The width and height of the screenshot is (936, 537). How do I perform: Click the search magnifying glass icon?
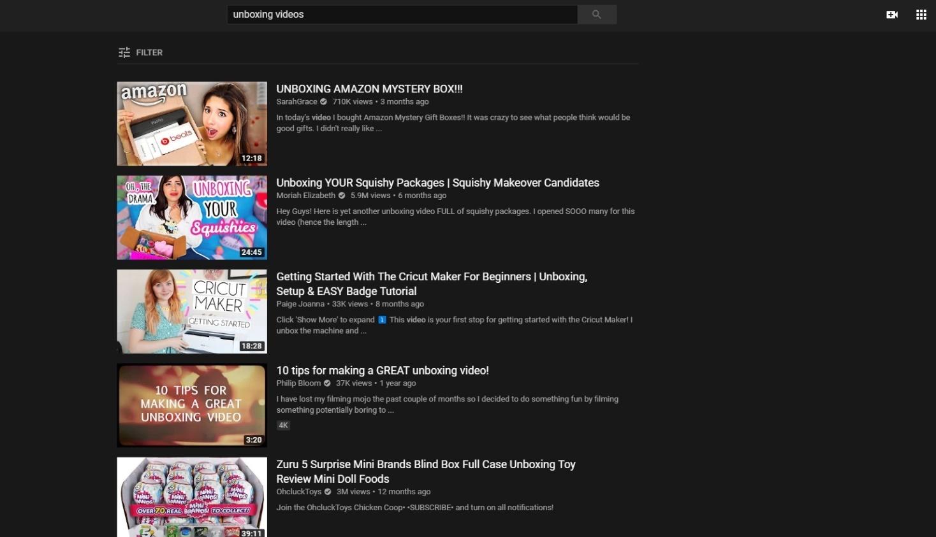[596, 14]
